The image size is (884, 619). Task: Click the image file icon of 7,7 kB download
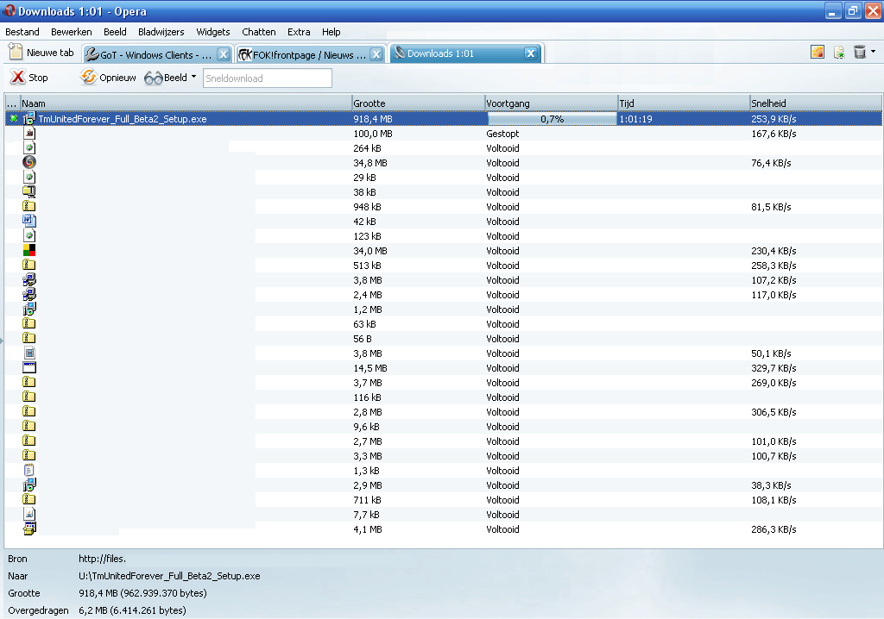click(x=29, y=514)
